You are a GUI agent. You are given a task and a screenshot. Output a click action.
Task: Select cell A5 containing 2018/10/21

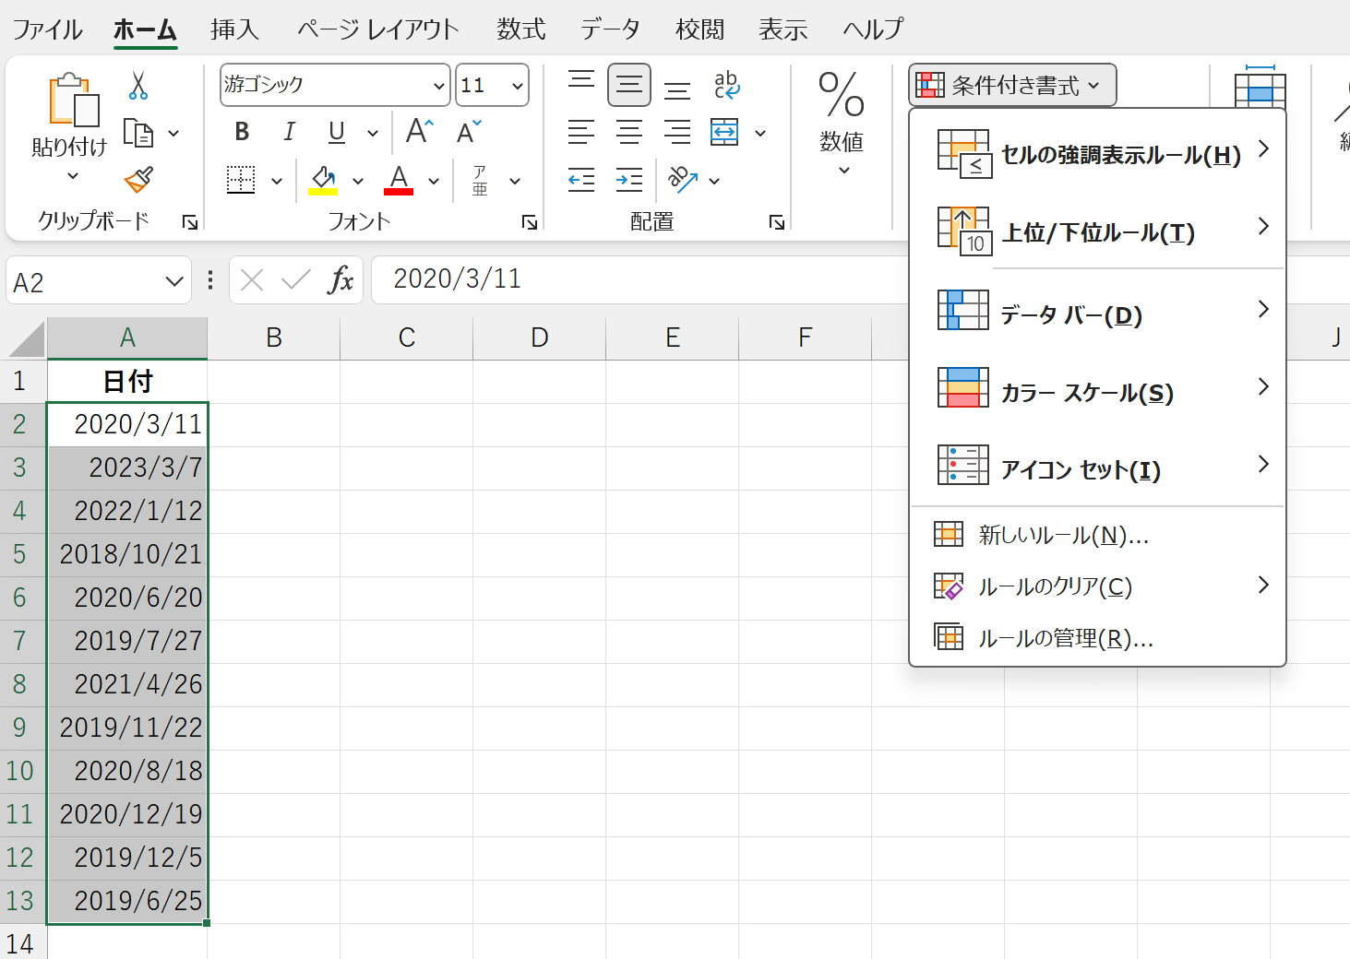click(128, 554)
